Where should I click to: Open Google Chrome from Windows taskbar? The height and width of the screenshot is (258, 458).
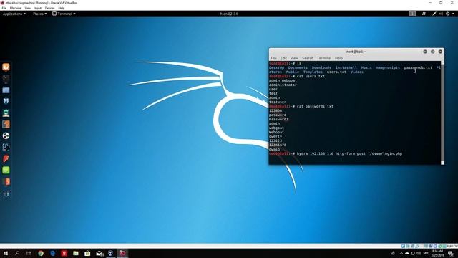tap(41, 253)
